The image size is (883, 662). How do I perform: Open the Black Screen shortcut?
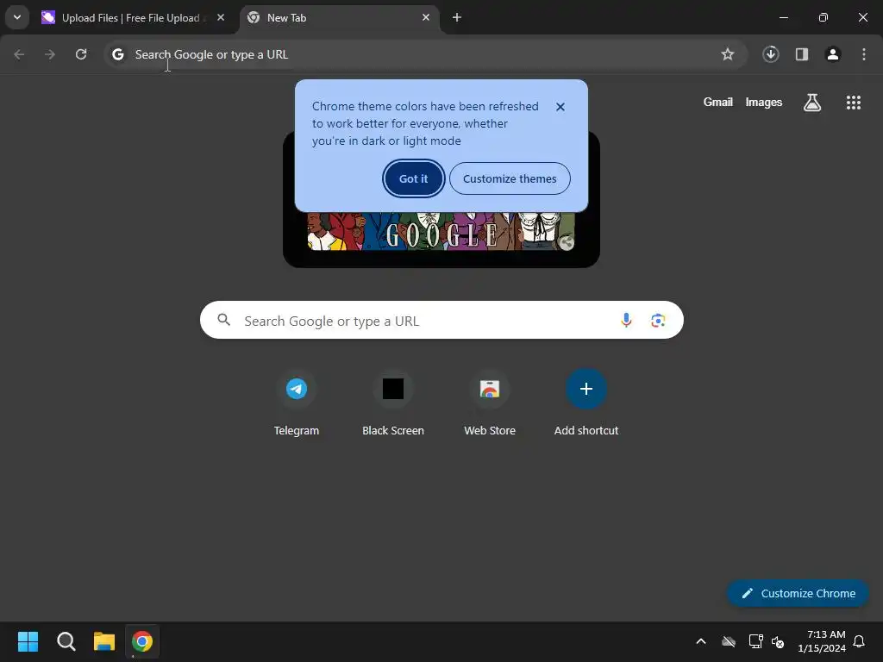point(393,403)
